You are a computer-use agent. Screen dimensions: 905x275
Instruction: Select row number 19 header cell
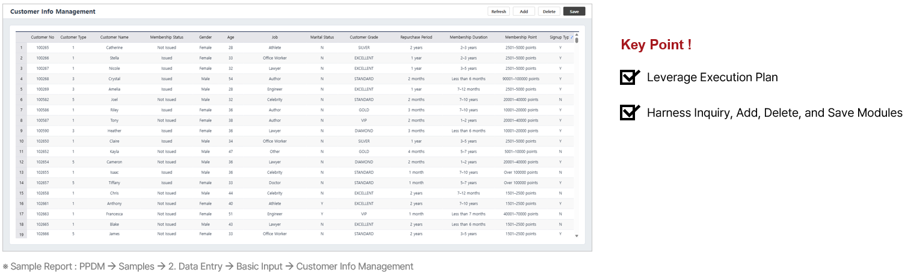point(22,234)
